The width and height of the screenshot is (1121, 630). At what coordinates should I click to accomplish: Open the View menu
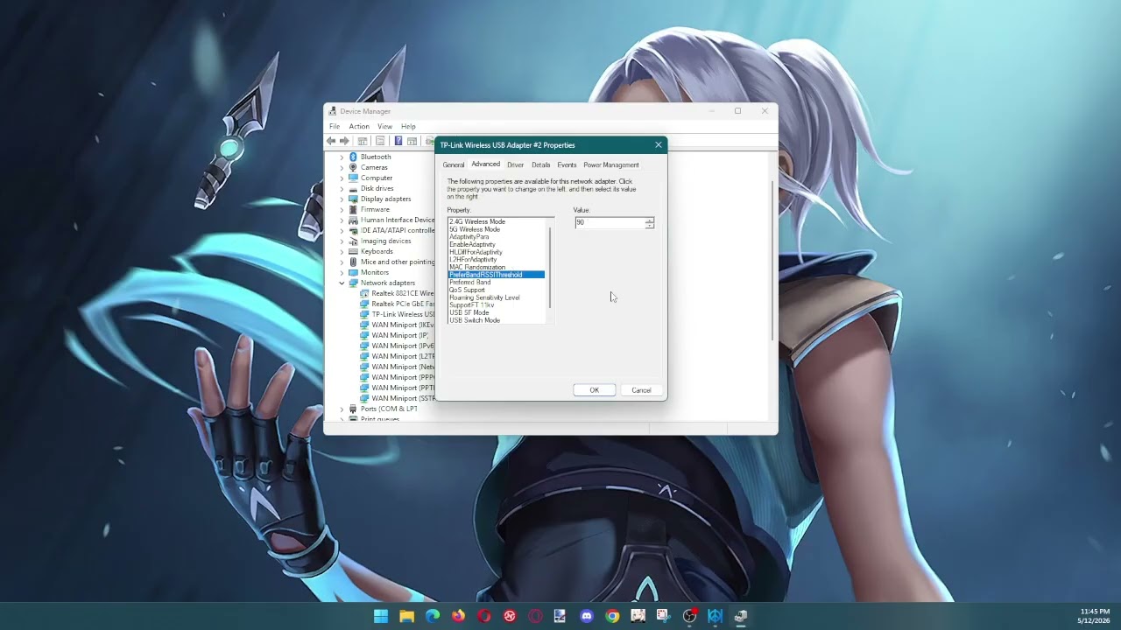[x=384, y=126]
